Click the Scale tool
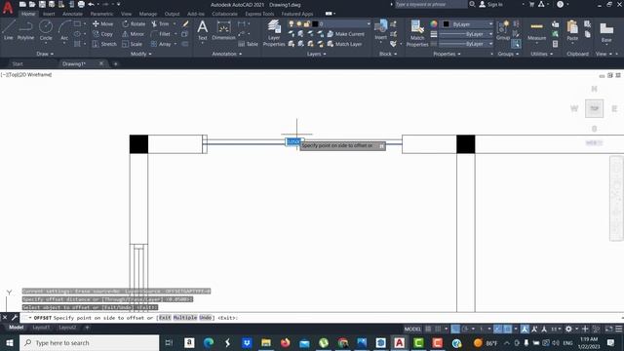This screenshot has width=624, height=351. click(x=133, y=44)
